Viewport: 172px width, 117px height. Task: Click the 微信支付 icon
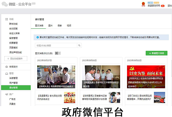[x=7, y=67]
